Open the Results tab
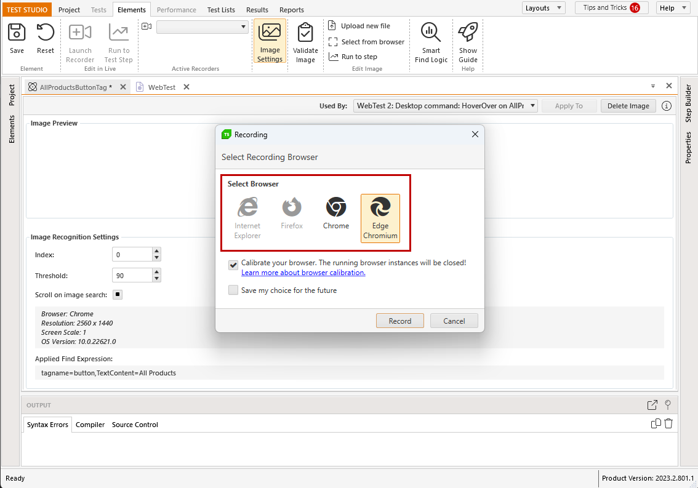The image size is (698, 488). click(257, 10)
